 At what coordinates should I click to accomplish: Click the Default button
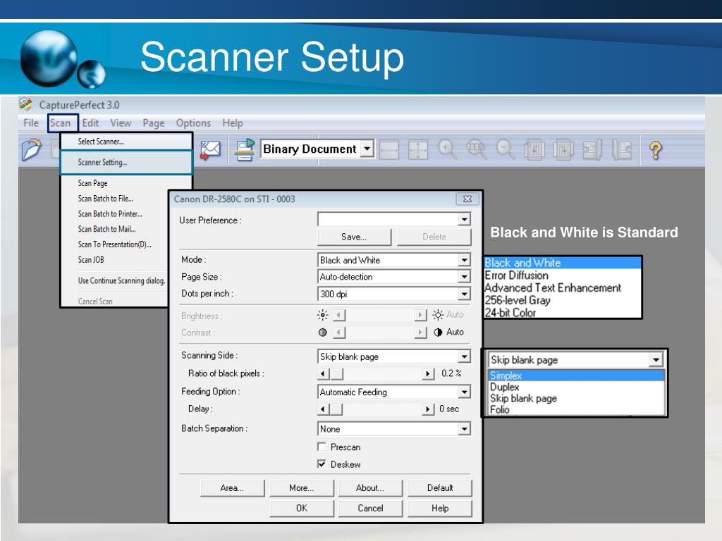(x=440, y=488)
